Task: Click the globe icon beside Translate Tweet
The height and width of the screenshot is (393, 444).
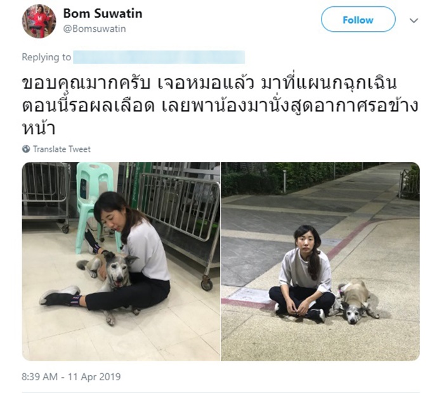Action: click(x=26, y=149)
